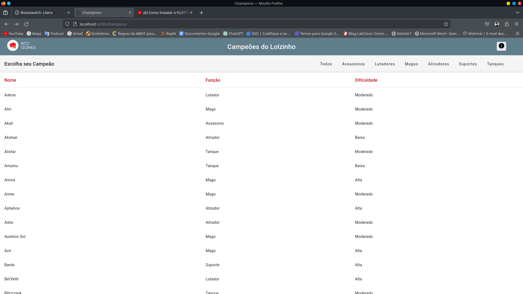Open the info button on the champions header
The width and height of the screenshot is (523, 294).
[501, 46]
